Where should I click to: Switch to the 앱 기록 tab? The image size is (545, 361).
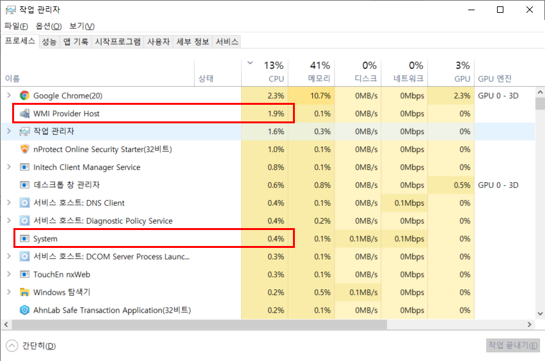pyautogui.click(x=75, y=42)
